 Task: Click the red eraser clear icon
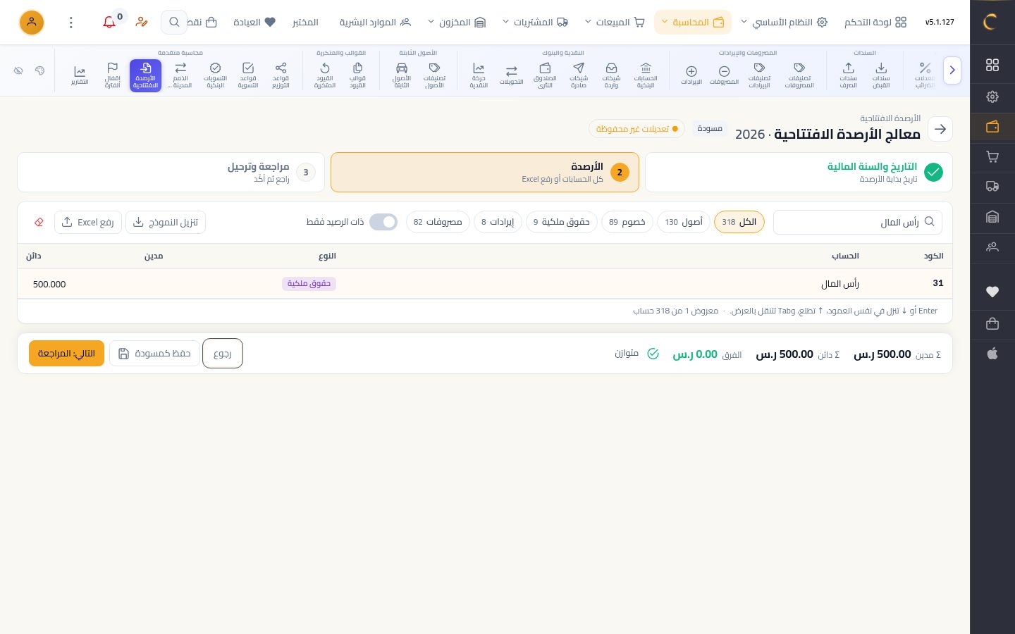[x=39, y=223]
